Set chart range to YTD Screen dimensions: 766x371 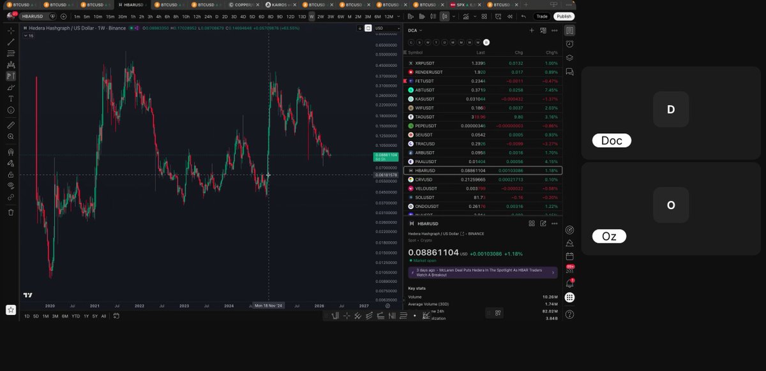[75, 316]
